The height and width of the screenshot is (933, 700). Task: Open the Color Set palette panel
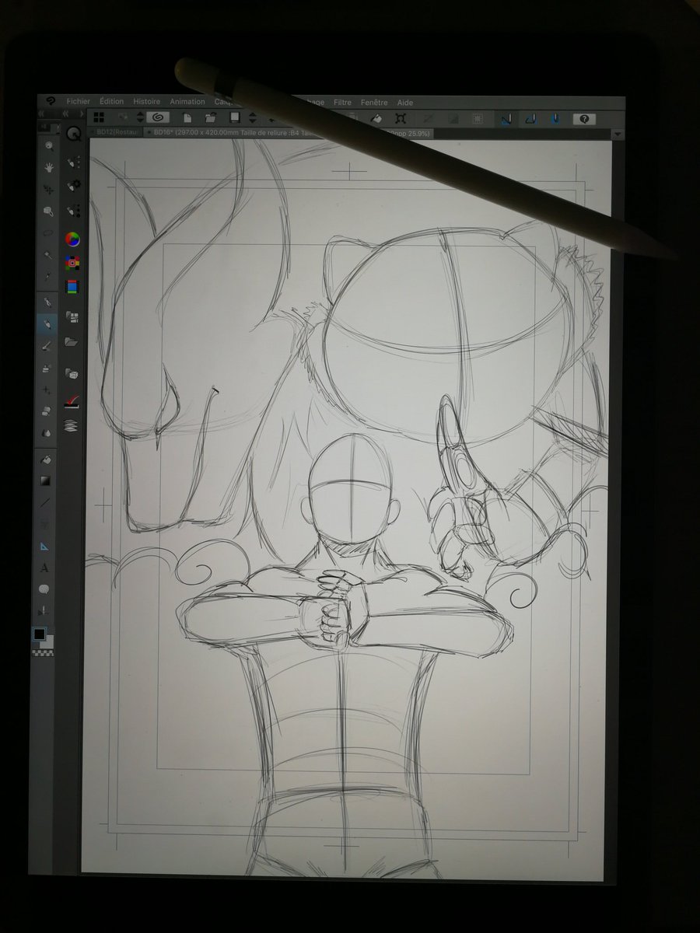tap(73, 263)
